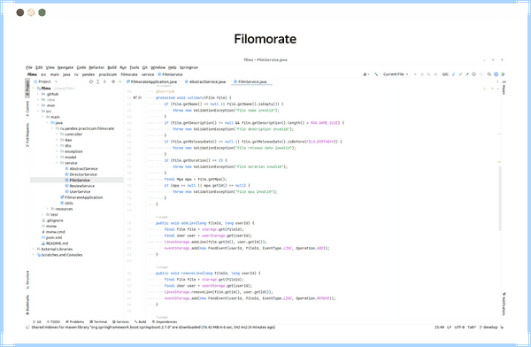This screenshot has height=347, width=531.
Task: Click the Run play icon in toolbar
Action: tap(415, 74)
